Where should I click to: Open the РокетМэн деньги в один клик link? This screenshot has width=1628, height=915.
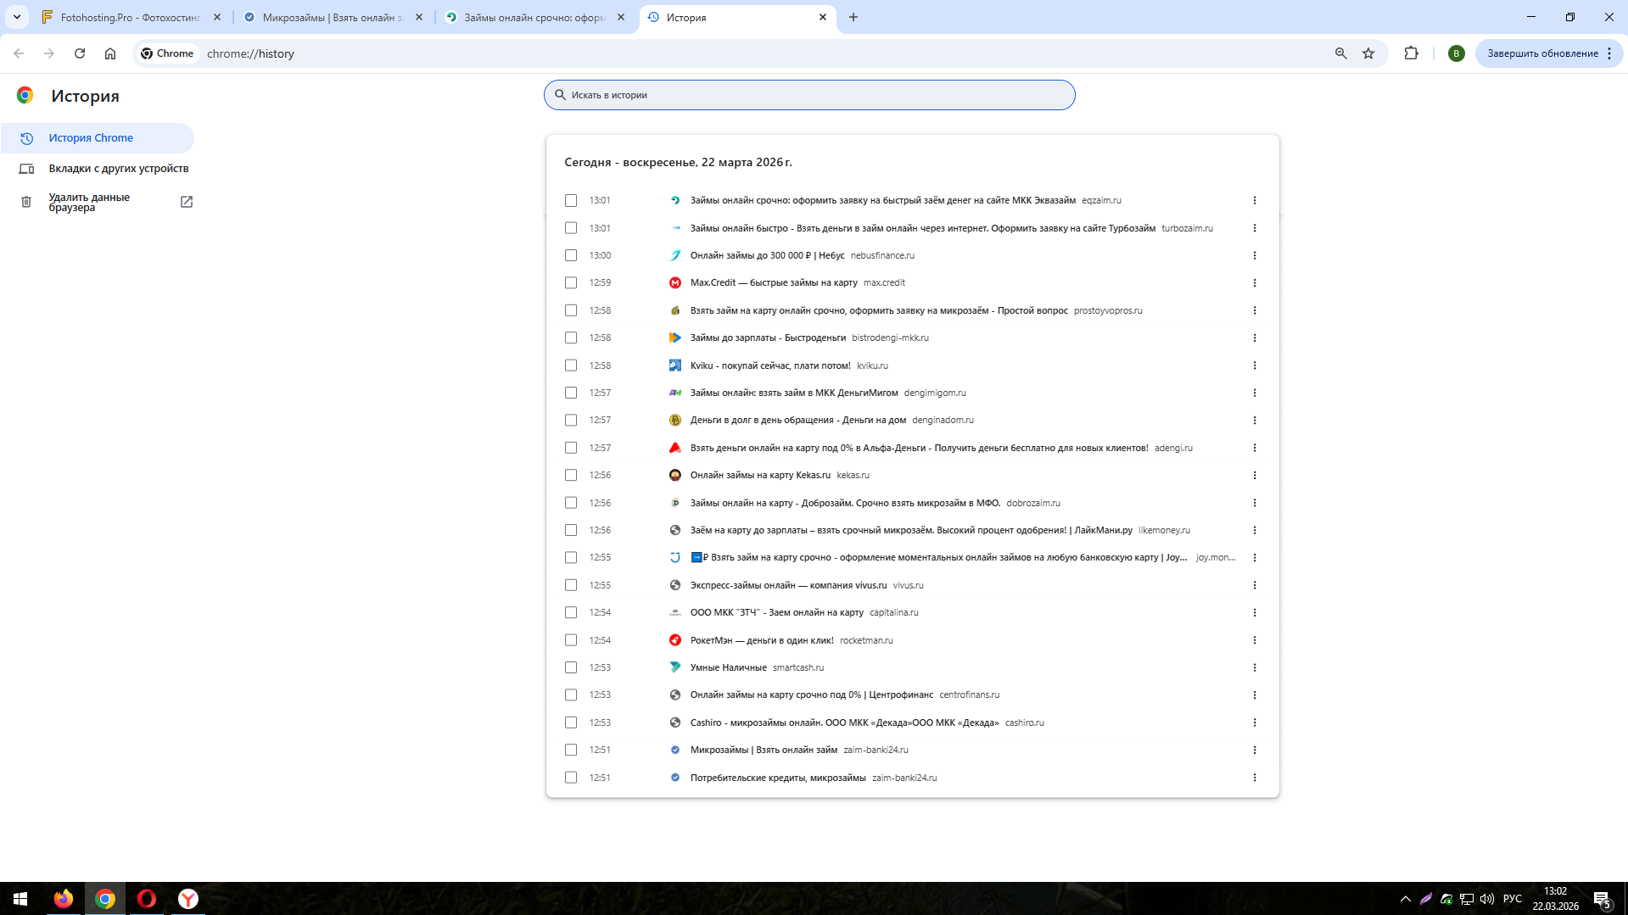762,640
